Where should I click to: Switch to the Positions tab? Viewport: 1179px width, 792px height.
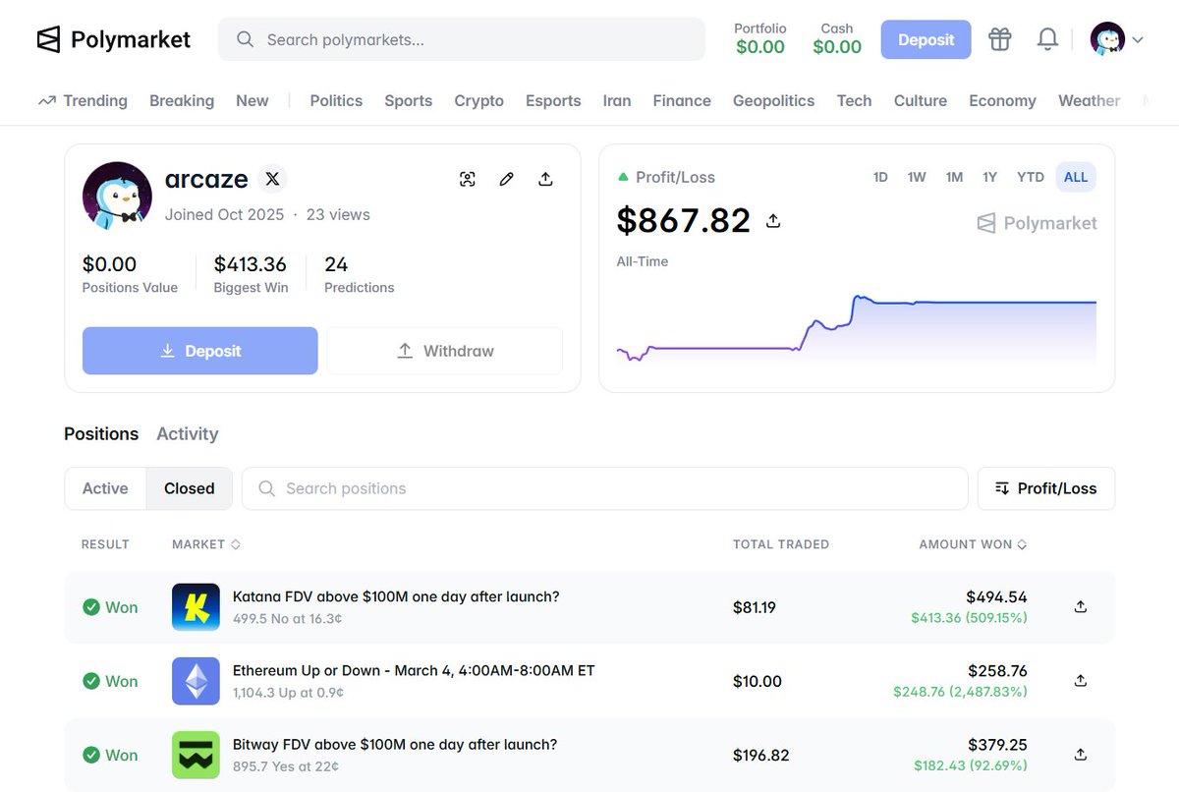coord(101,433)
